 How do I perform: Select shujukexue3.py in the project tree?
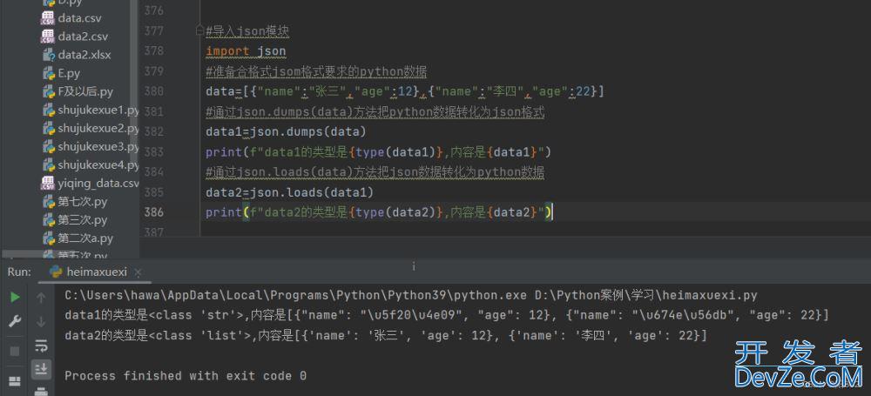click(x=98, y=146)
